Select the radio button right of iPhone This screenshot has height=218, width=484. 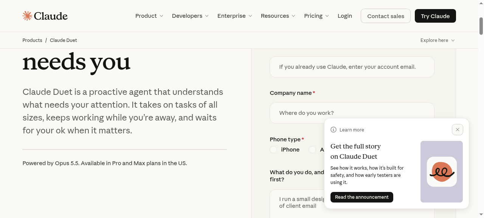(312, 150)
